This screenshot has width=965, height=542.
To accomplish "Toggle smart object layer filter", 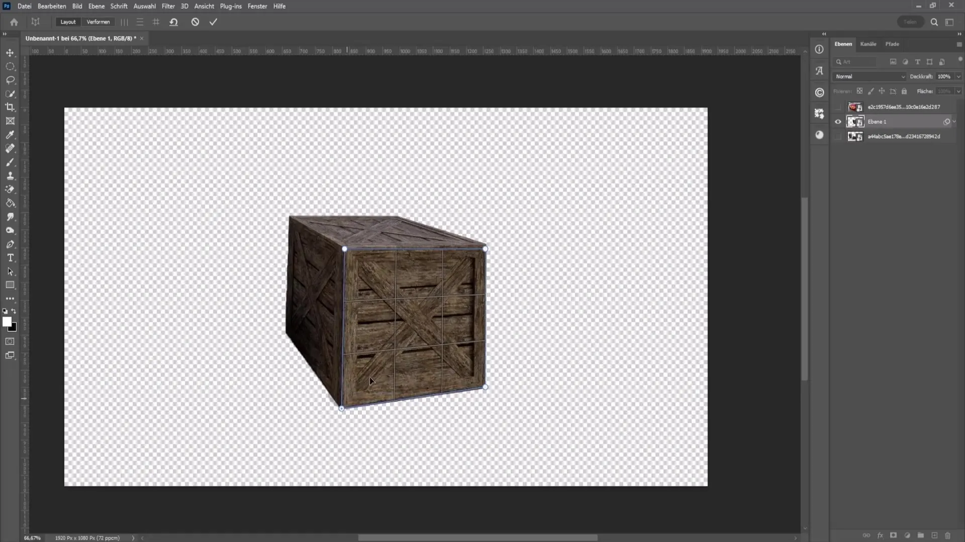I will point(942,62).
